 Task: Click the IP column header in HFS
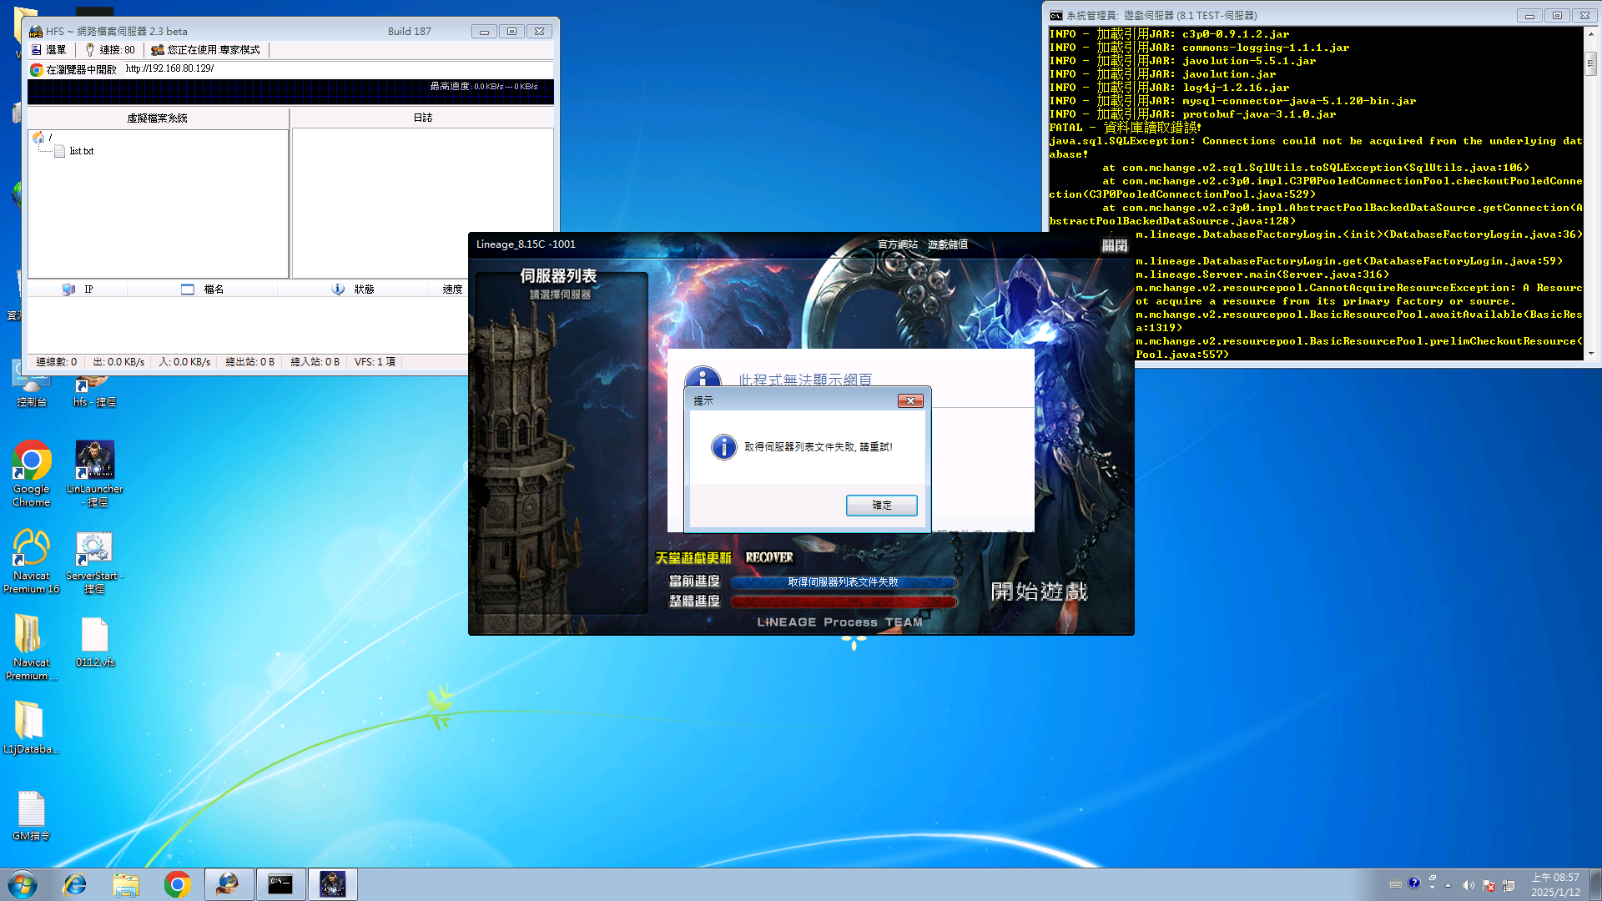[x=78, y=289]
